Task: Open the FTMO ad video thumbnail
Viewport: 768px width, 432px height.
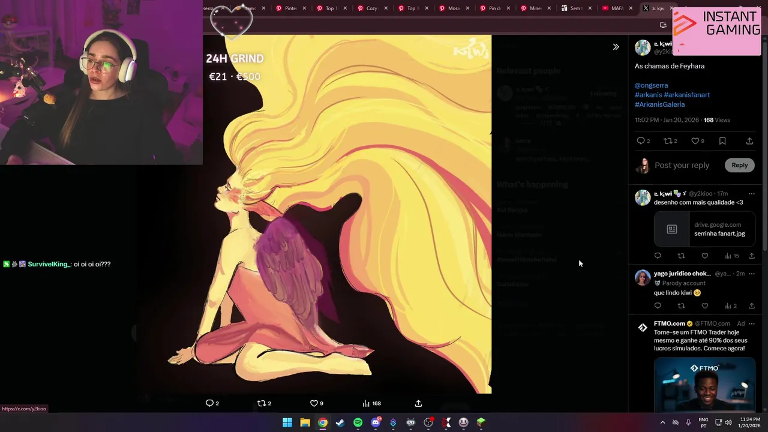Action: point(704,384)
